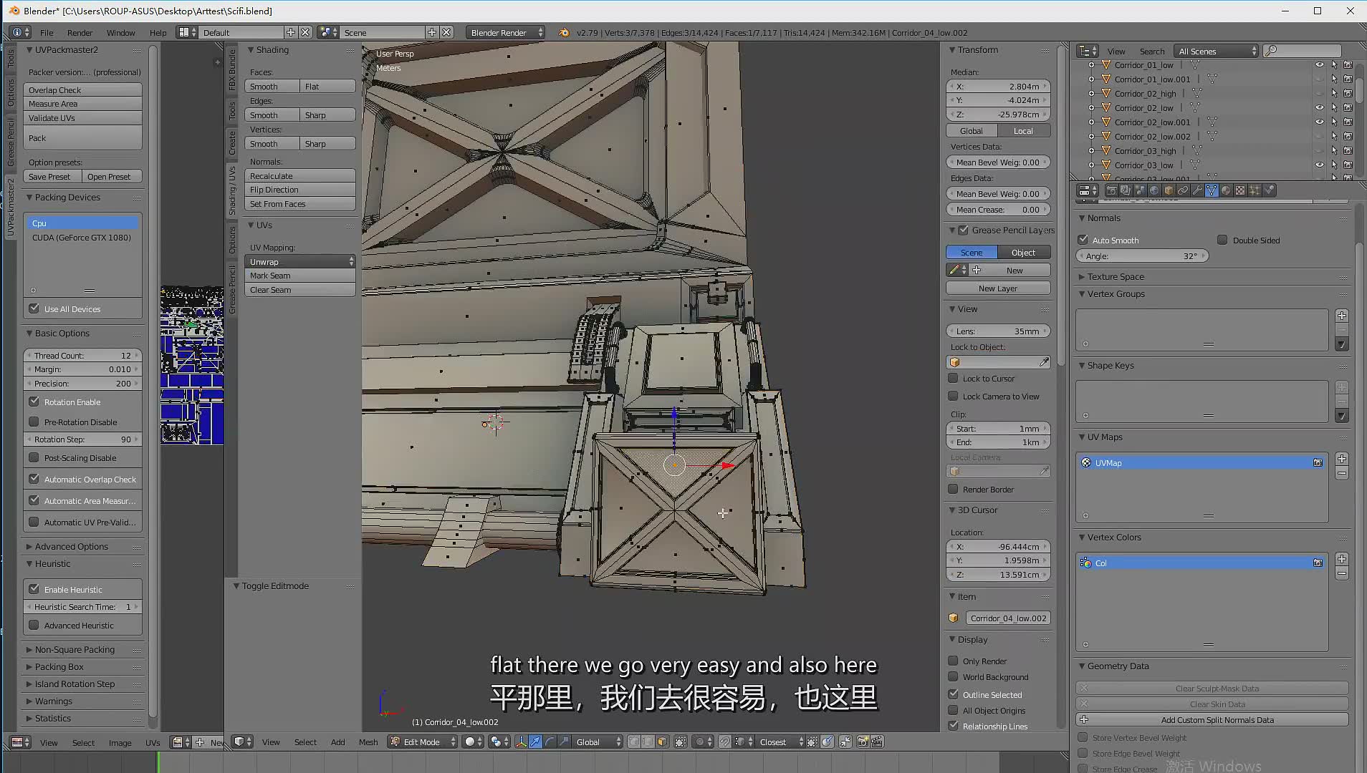Open the Texture properties tab checker icon
The image size is (1367, 773).
point(1240,190)
